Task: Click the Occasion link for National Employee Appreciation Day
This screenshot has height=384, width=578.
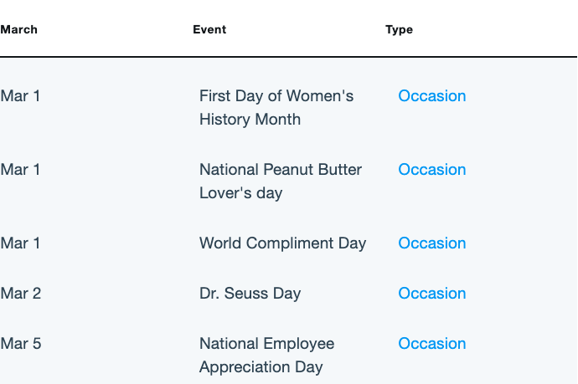Action: tap(431, 344)
